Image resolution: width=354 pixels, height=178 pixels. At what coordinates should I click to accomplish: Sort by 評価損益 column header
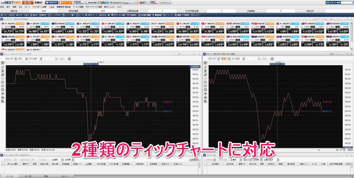click(x=126, y=164)
